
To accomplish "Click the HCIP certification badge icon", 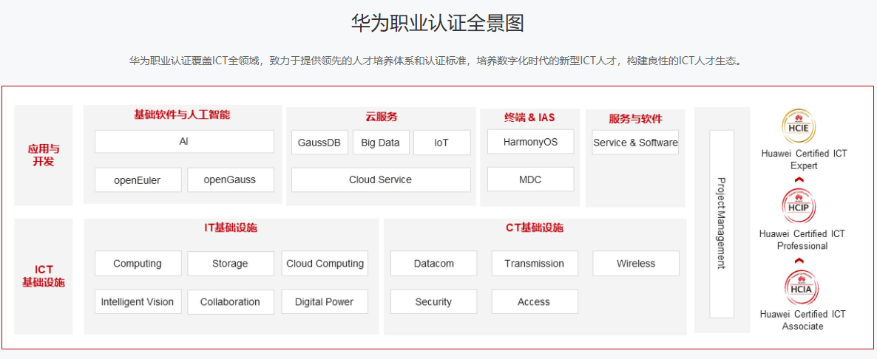I will [x=799, y=206].
